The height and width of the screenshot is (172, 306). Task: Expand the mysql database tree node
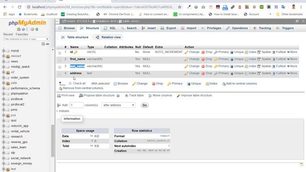click(x=3, y=51)
